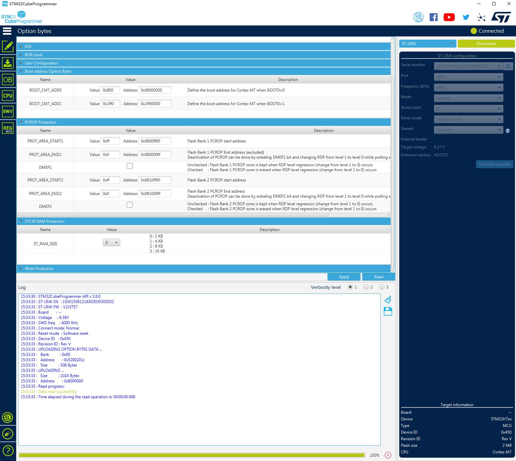Screen dimensions: 516x461
Task: Open Memory & File editing pencil icon
Action: point(8,46)
